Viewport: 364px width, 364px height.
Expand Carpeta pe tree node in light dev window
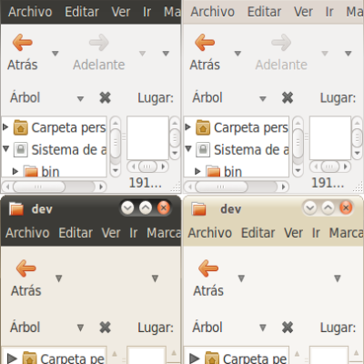[194, 359]
